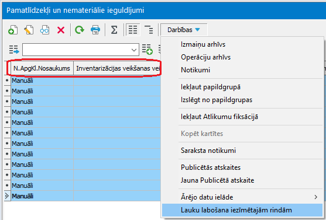Open the Darbības dropdown button

coord(184,30)
